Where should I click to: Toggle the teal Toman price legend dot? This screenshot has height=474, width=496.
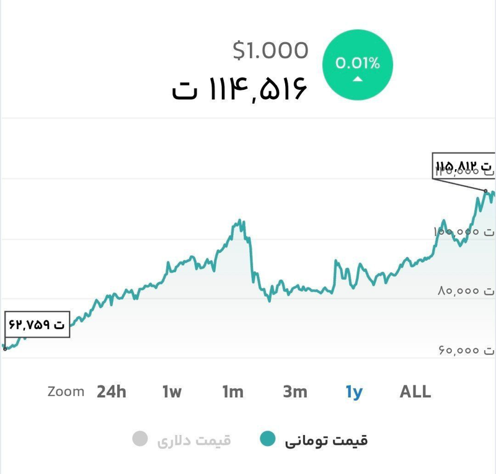click(x=267, y=440)
